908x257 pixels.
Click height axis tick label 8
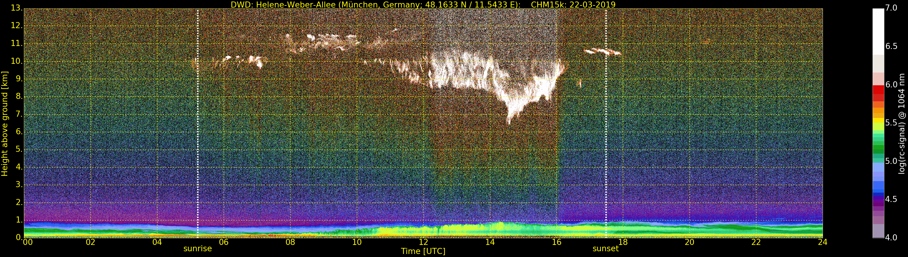click(x=19, y=96)
